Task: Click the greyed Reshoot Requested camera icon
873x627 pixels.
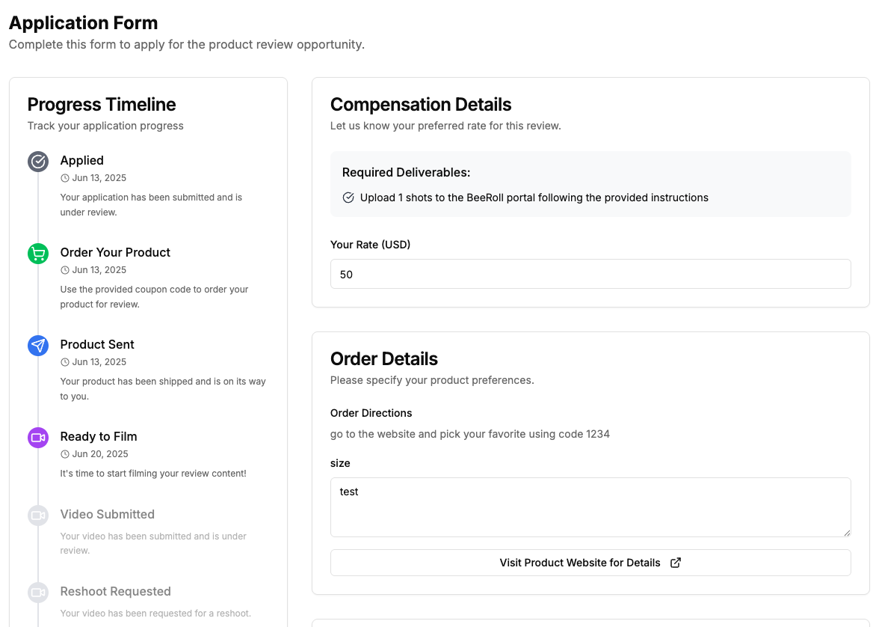Action: (x=38, y=593)
